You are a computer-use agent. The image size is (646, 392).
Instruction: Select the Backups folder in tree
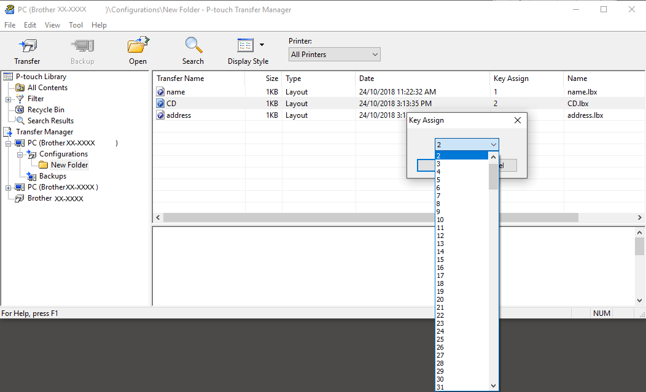pos(52,176)
